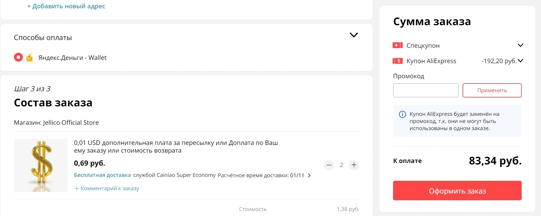
Task: Decrease item quantity with minus button
Action: pyautogui.click(x=329, y=165)
